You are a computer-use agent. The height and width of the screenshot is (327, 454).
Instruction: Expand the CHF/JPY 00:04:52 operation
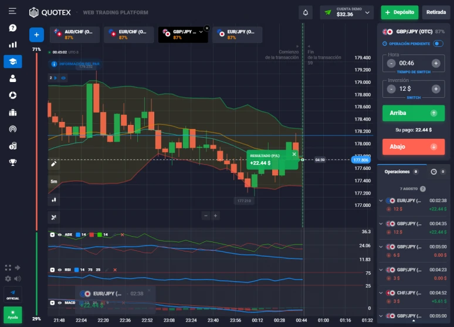pos(381,293)
